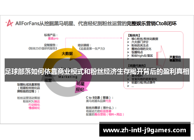Viewport: 194px width, 140px height.
Task: Select 《追星是第一生产力》 course title
Action: (92, 49)
